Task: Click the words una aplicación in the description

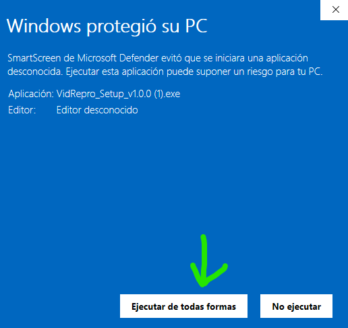Action: coord(278,58)
